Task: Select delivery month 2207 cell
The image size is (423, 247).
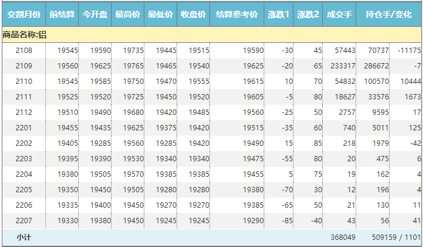Action: (24, 221)
